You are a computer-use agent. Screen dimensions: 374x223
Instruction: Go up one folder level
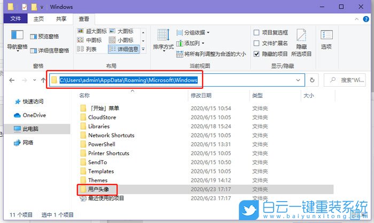click(x=43, y=80)
